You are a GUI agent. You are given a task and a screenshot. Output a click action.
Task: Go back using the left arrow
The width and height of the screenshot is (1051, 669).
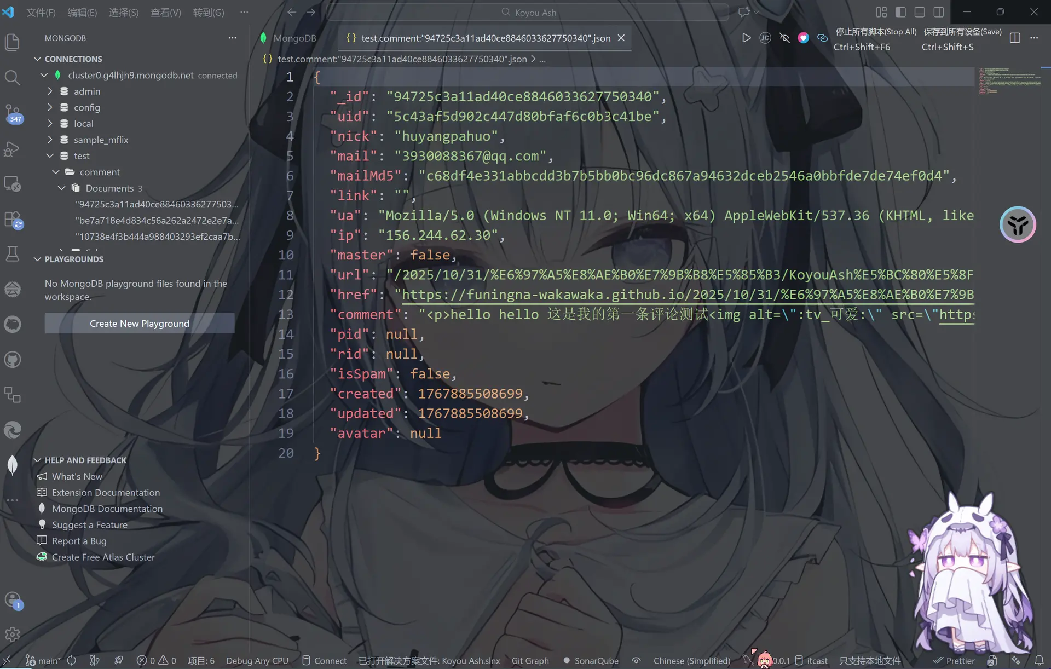click(292, 12)
